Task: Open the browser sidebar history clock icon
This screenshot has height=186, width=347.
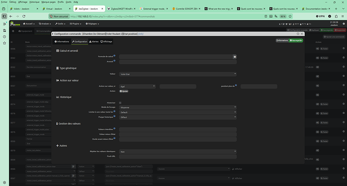Action: [x=5, y=37]
